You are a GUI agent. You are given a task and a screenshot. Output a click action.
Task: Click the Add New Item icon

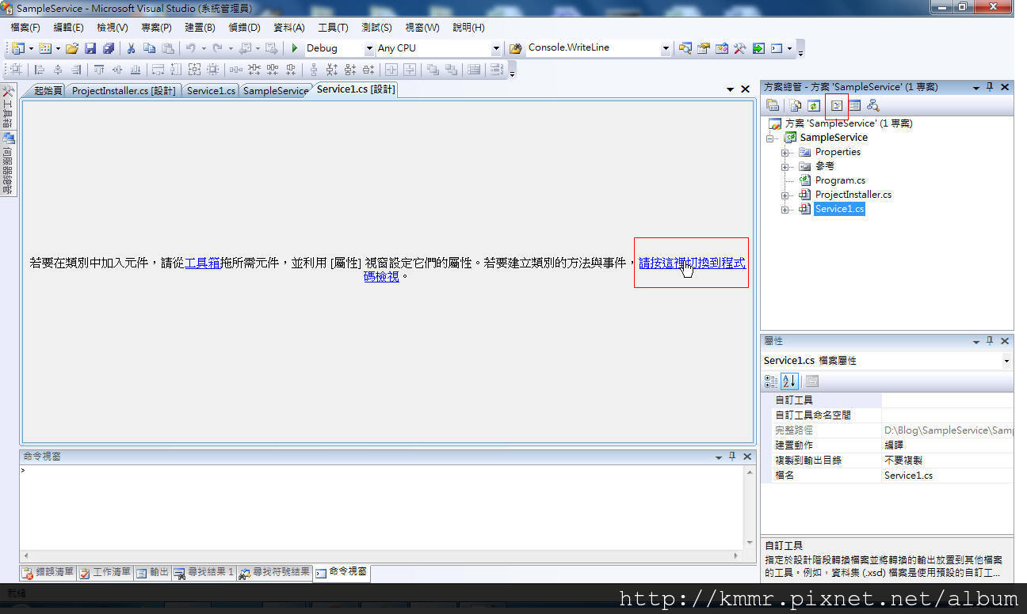click(44, 48)
